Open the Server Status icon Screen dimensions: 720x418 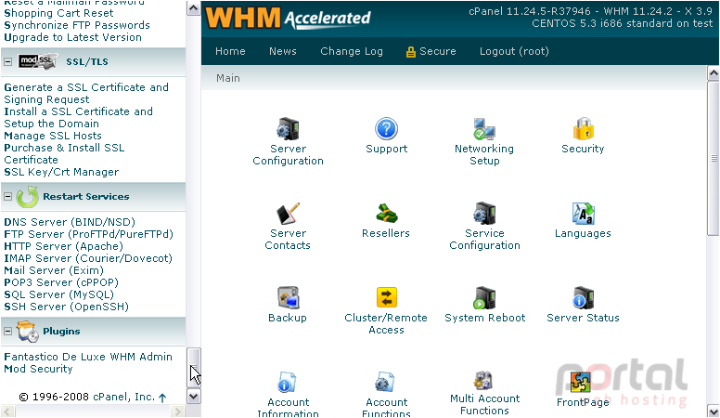(x=584, y=298)
